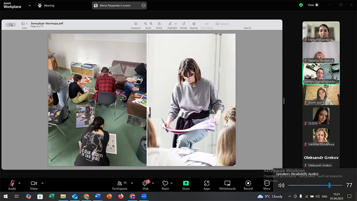
Task: Click the panel divider handle beside the gallery
Action: coord(284,101)
